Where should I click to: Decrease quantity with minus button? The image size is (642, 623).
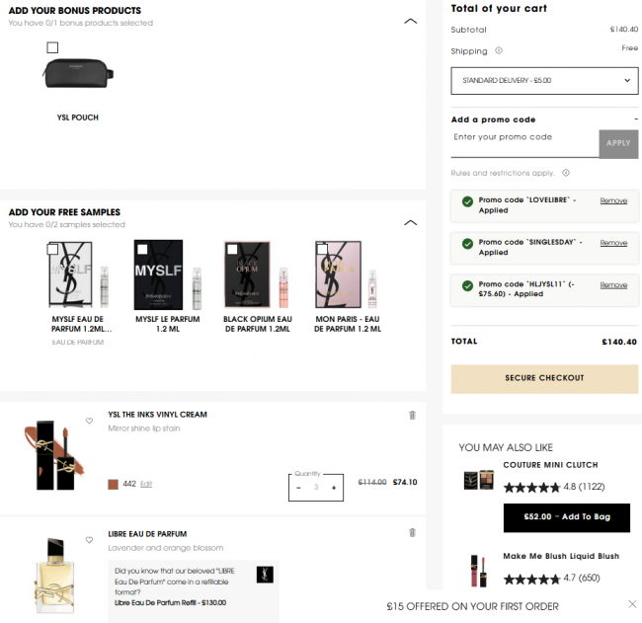pos(298,488)
